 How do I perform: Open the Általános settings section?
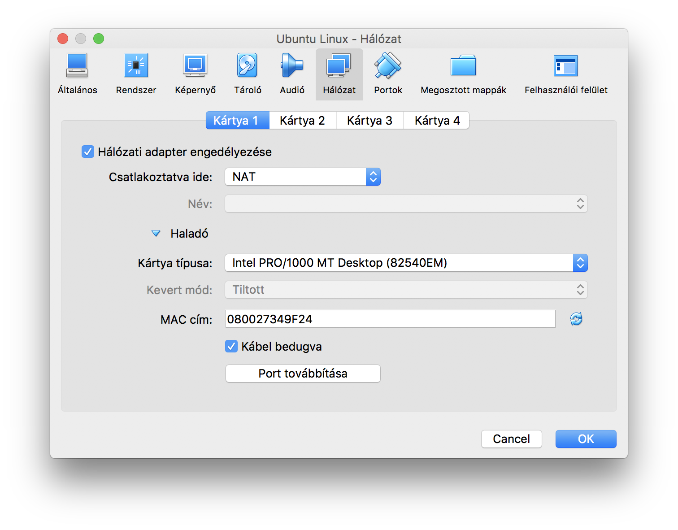tap(77, 74)
